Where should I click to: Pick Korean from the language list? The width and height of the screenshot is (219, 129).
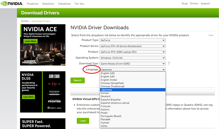pos(133,93)
